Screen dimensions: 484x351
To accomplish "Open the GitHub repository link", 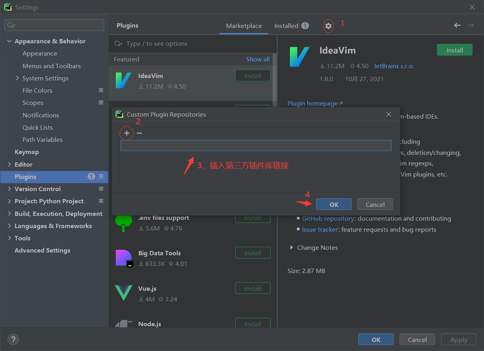I will (328, 218).
